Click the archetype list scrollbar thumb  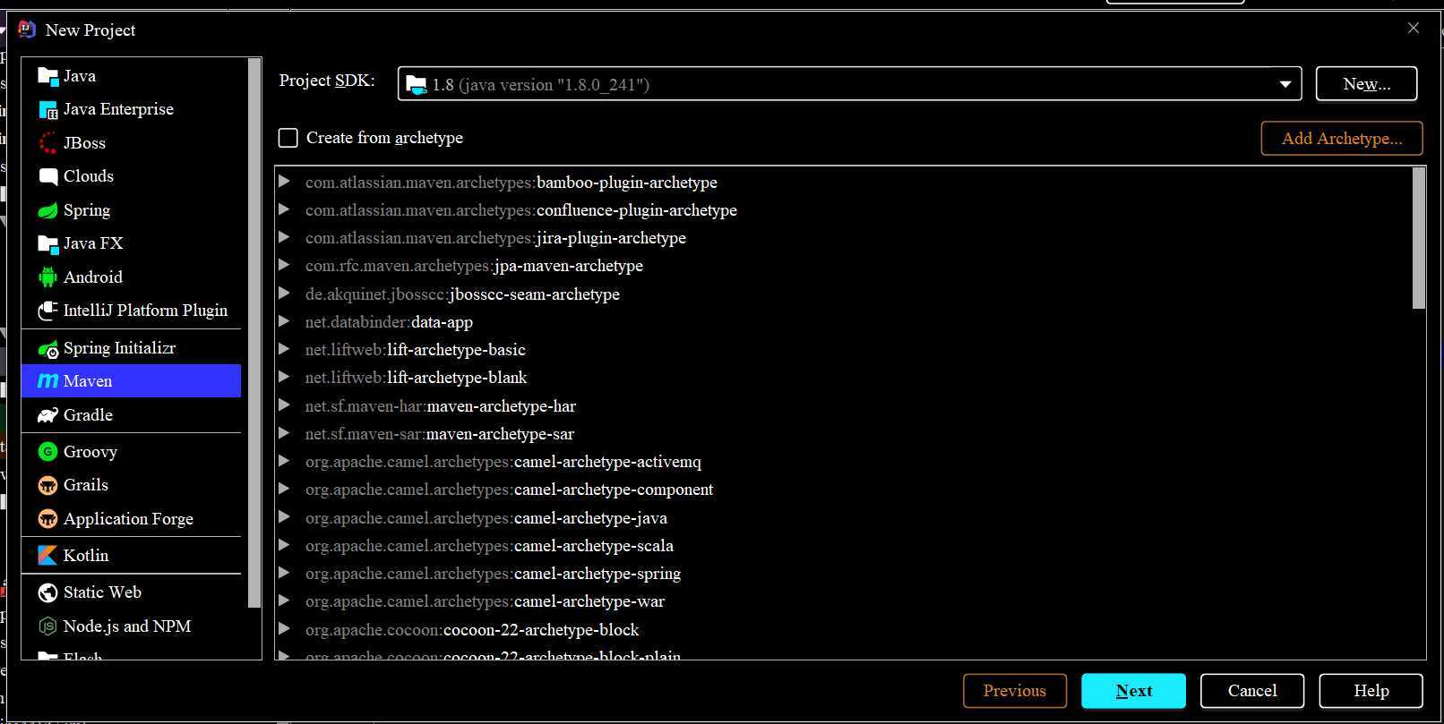1418,238
